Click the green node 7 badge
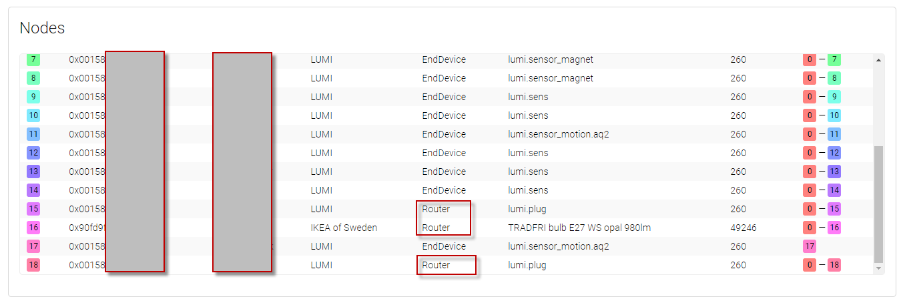 [33, 59]
